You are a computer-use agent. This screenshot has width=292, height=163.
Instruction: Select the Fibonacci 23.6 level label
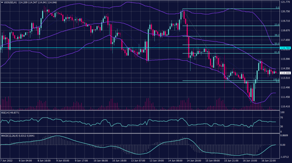(276, 25)
